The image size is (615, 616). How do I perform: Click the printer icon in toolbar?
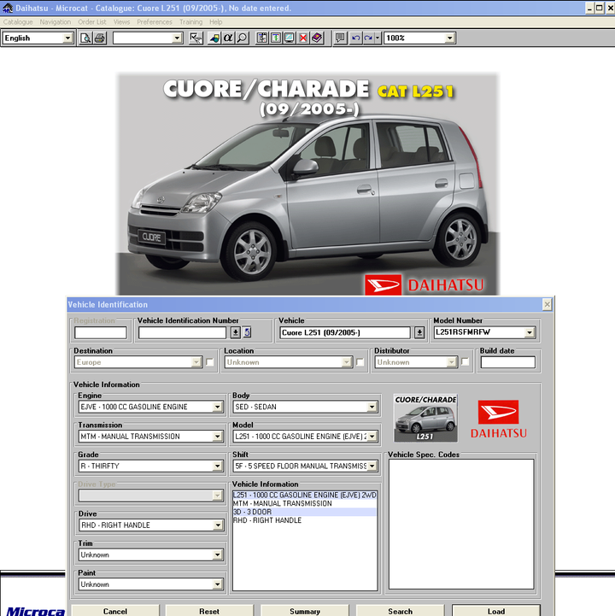tap(100, 38)
